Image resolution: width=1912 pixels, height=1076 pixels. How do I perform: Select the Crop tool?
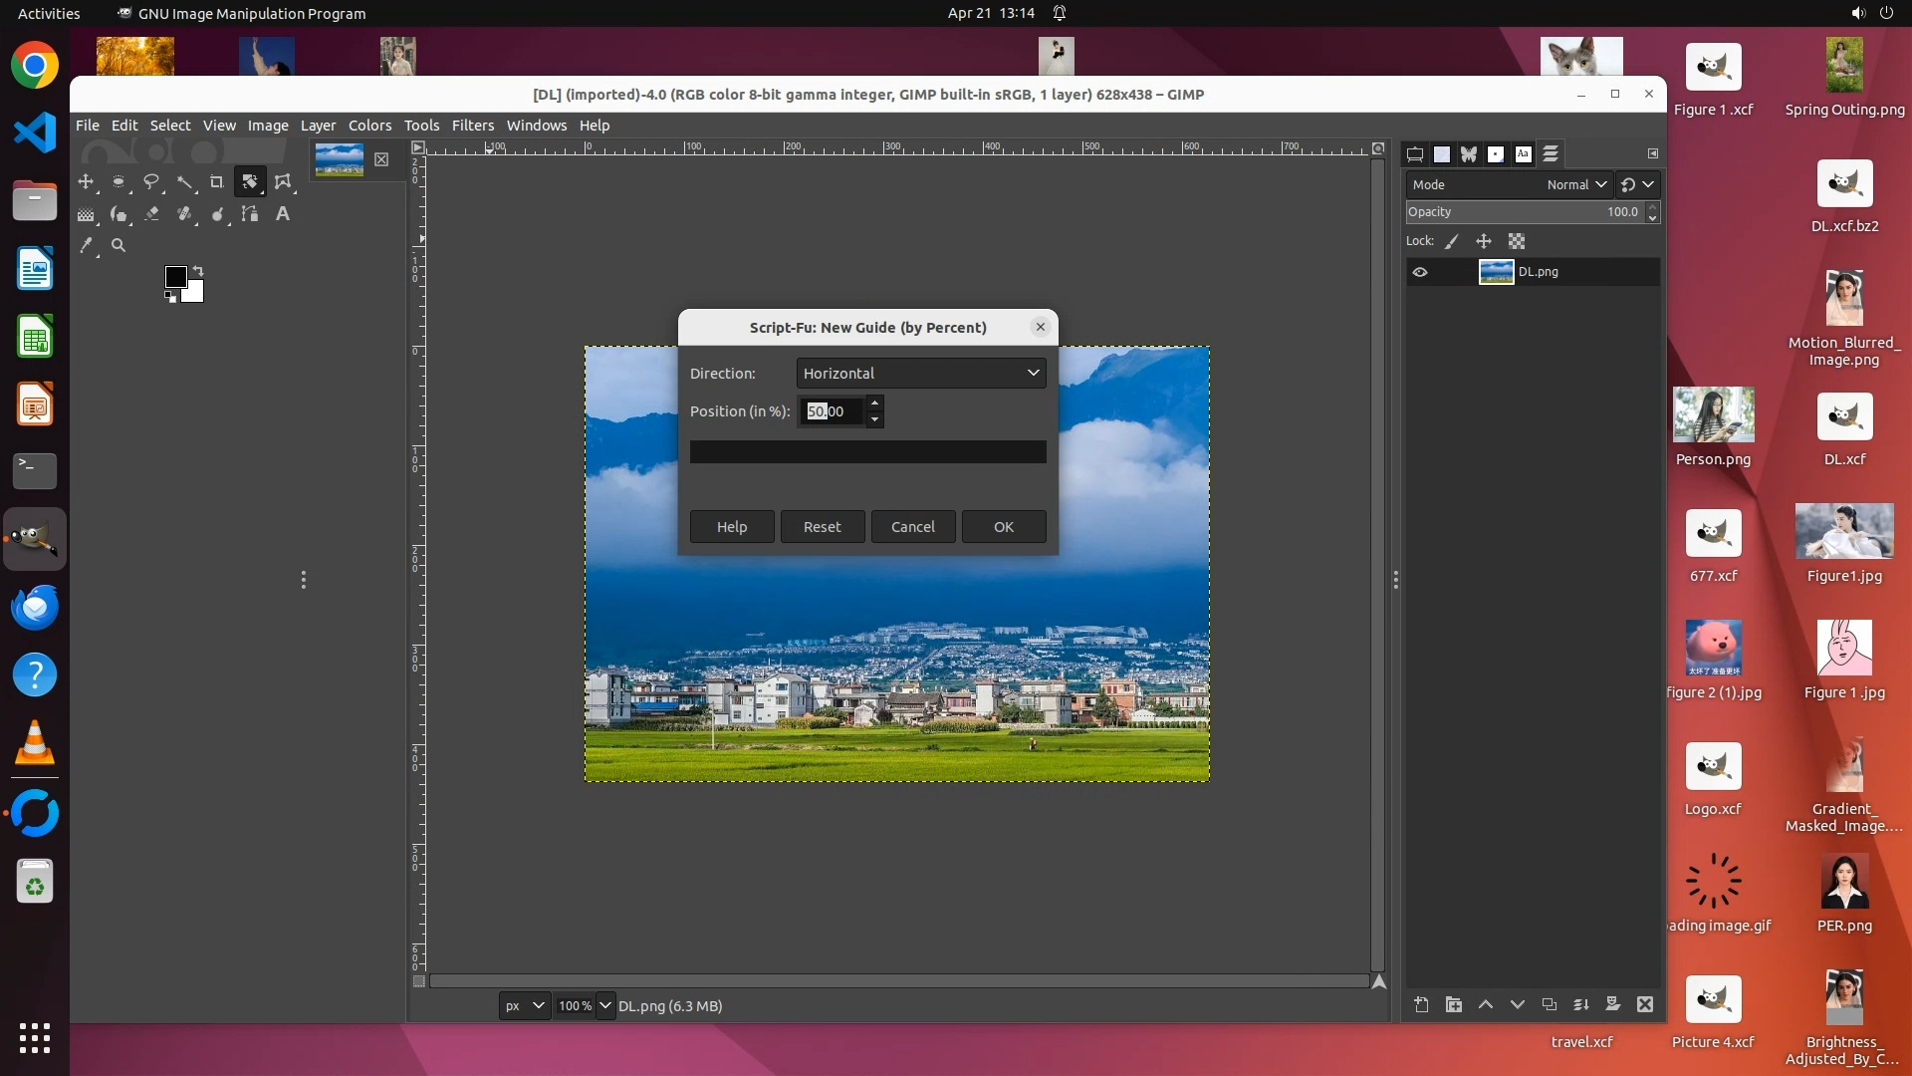(216, 182)
